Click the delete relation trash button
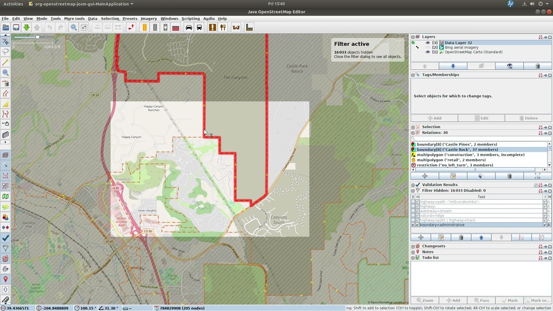 click(509, 176)
